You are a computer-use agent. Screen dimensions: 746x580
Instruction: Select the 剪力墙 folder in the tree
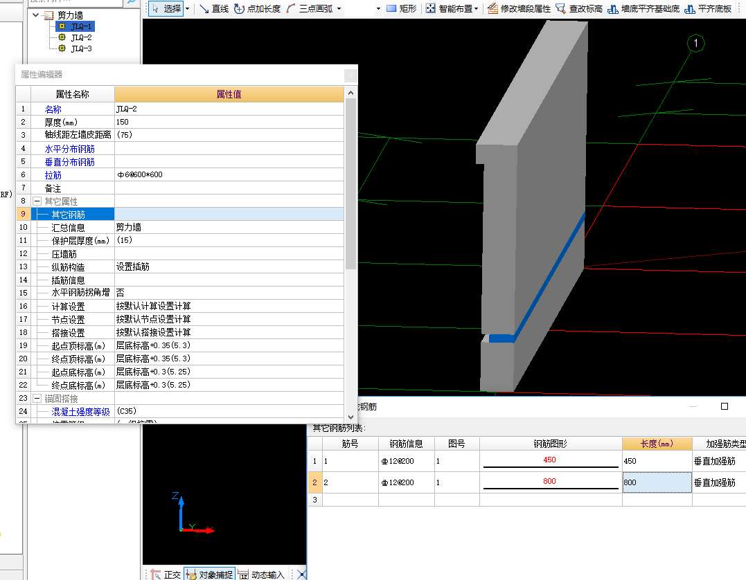69,15
